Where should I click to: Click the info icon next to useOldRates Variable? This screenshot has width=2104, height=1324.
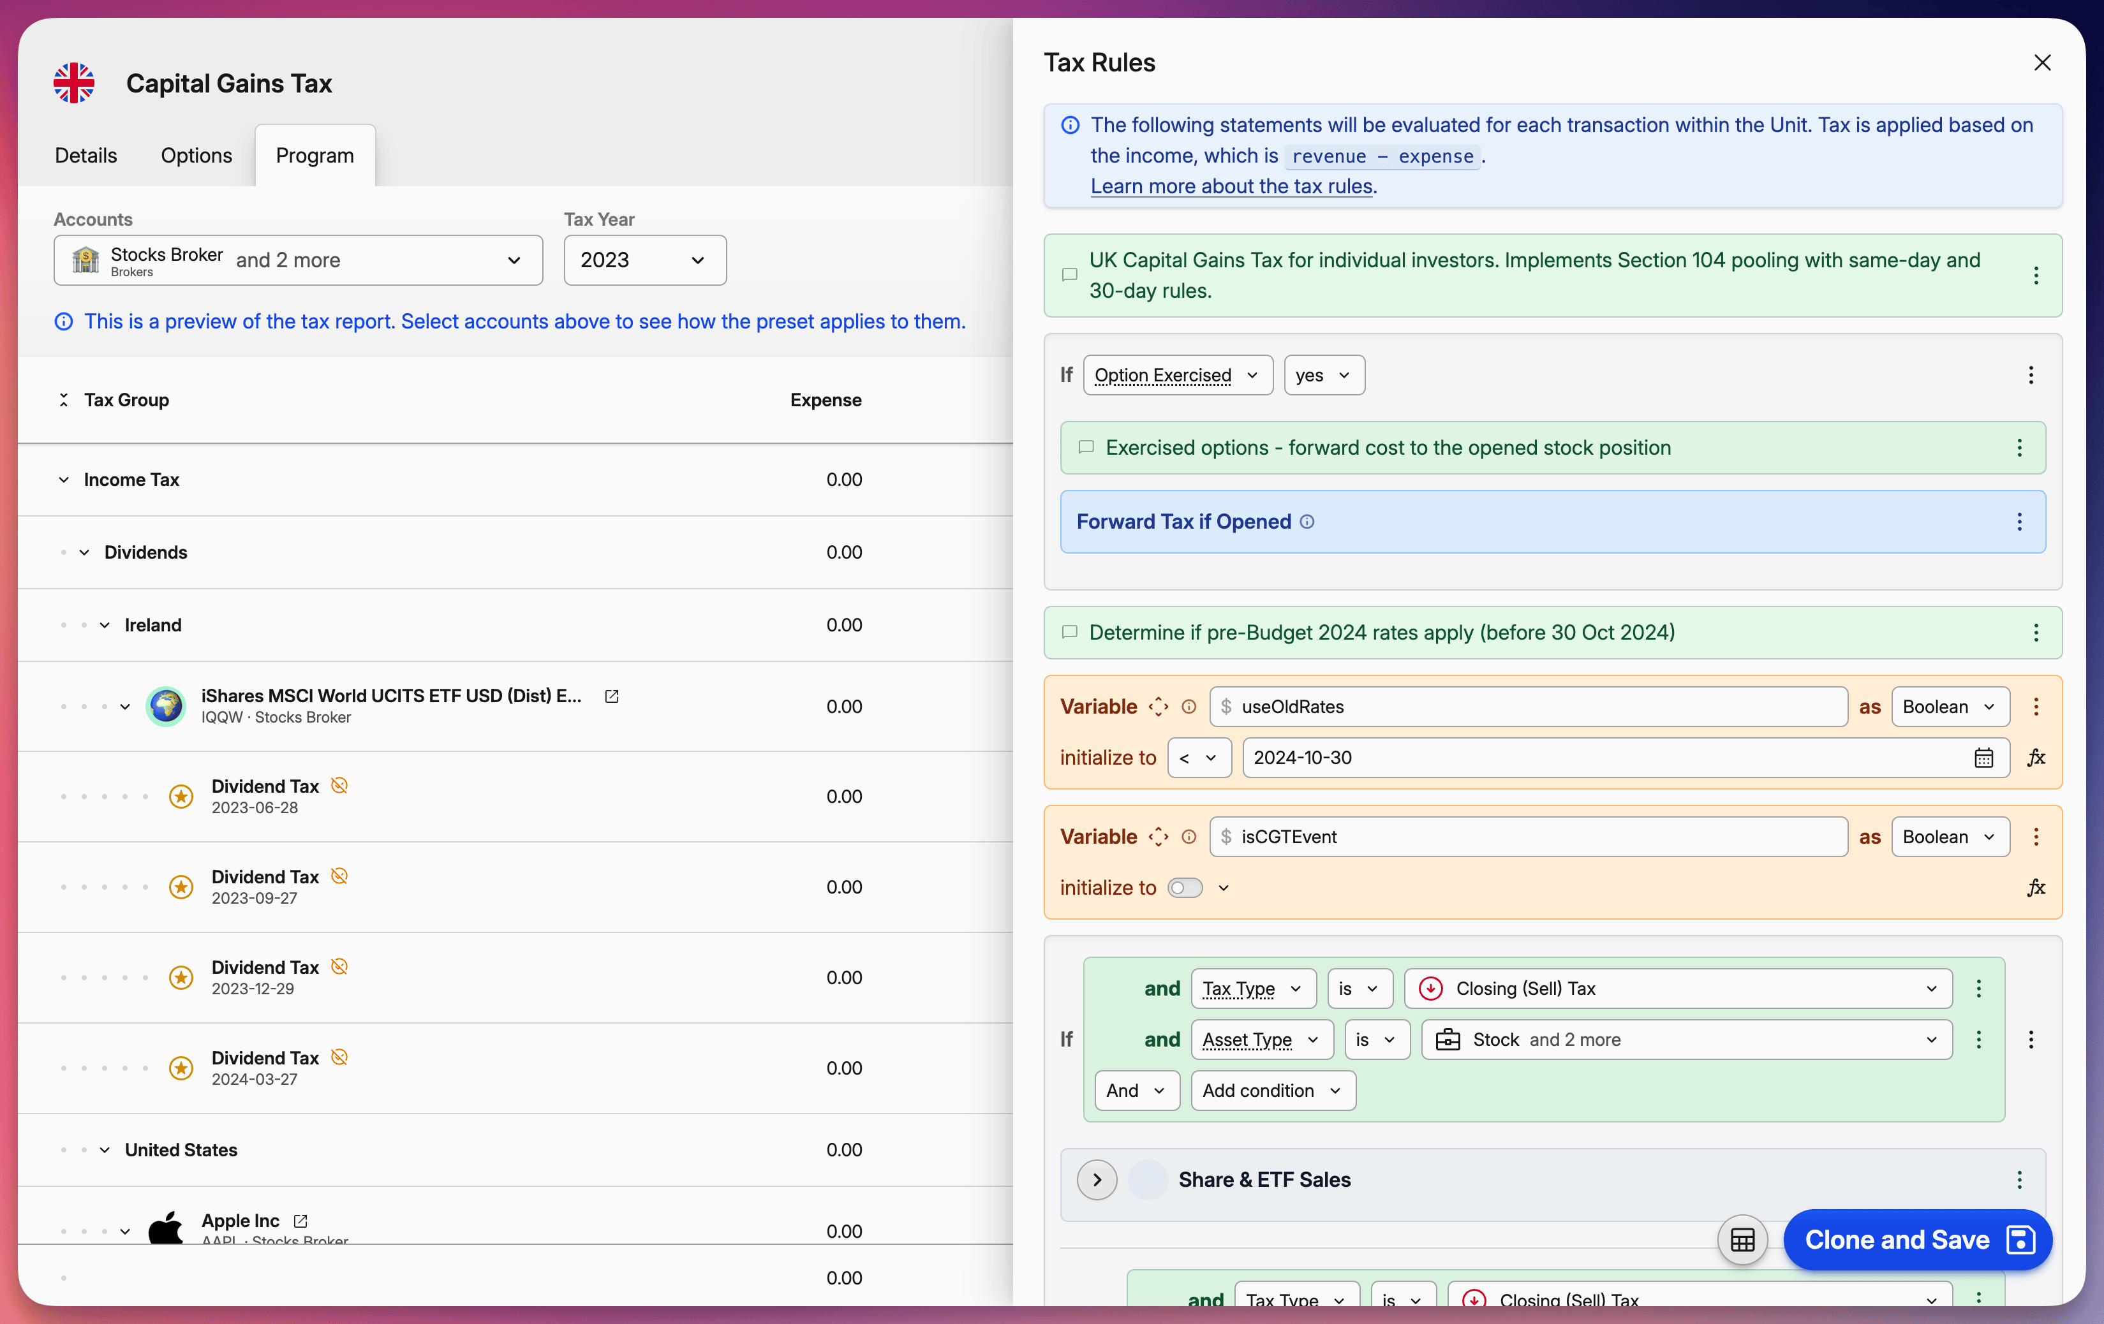(x=1189, y=707)
